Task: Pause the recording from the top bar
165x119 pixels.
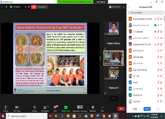Action: (25, 7)
